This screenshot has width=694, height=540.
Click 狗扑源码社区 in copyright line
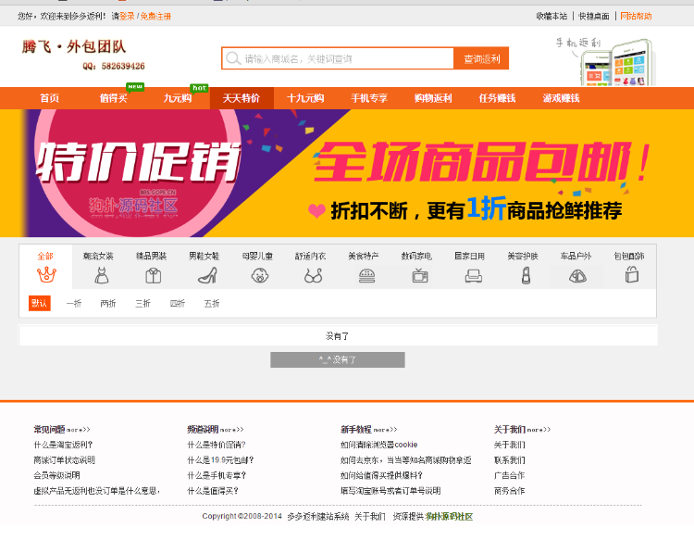coord(449,517)
